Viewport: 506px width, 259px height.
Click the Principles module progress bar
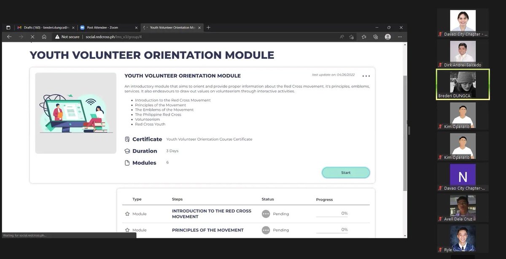[x=332, y=233]
